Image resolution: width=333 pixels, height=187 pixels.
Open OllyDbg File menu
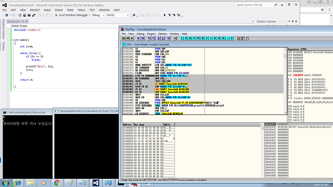(123, 34)
